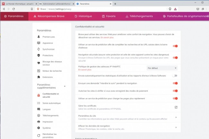Toggle the Interdire le suivi request

[x=175, y=83]
